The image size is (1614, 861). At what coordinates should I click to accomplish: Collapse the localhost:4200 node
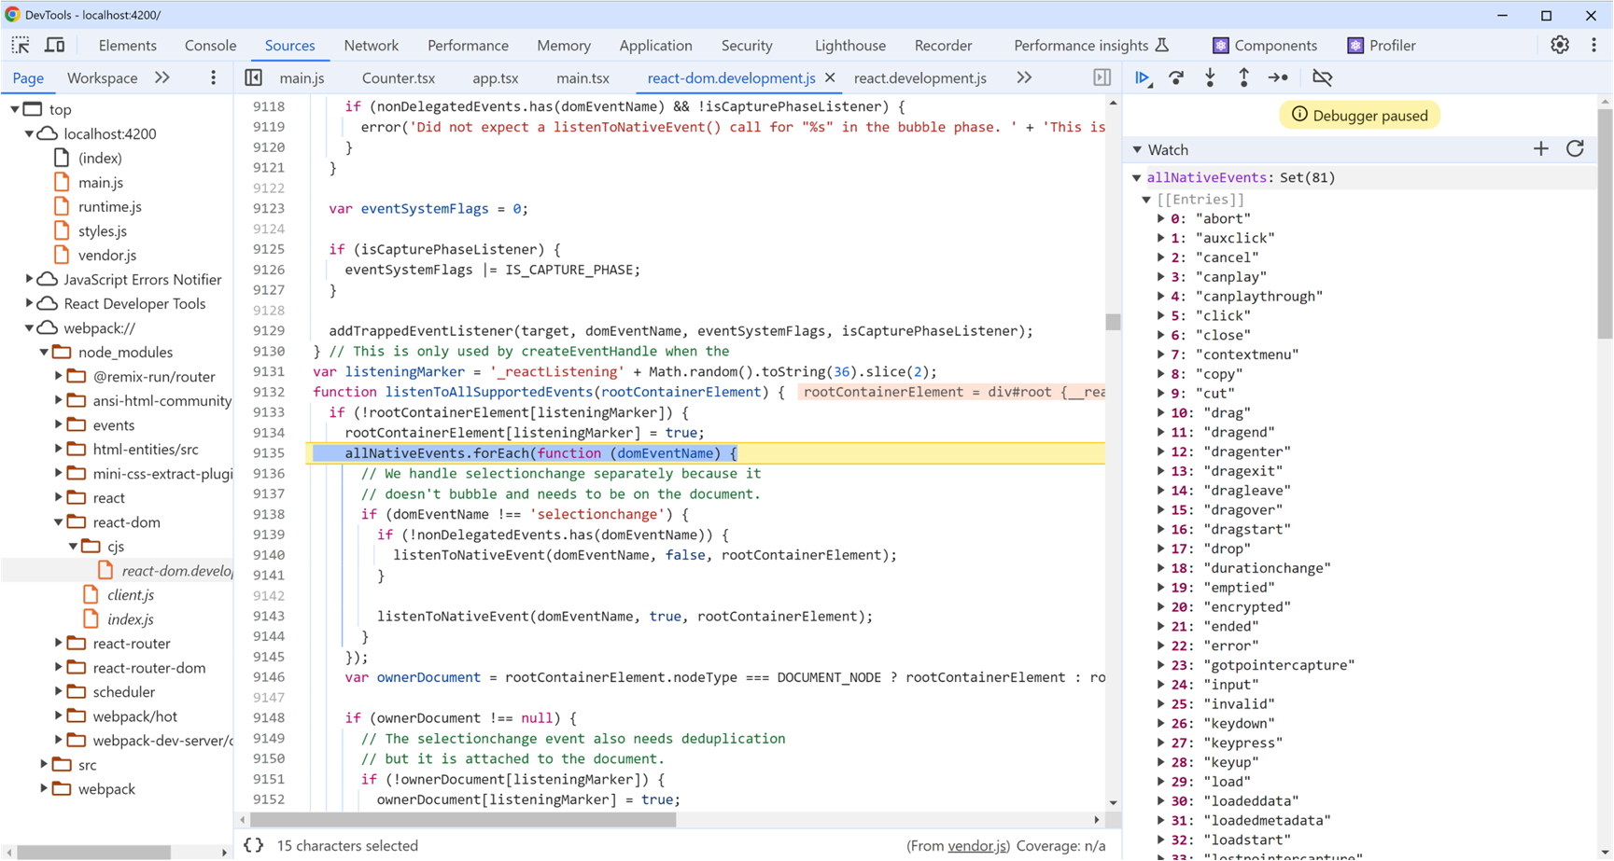30,133
